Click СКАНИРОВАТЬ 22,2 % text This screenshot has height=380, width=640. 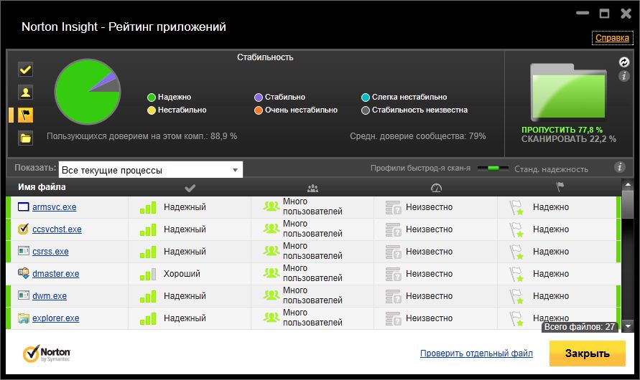click(569, 139)
